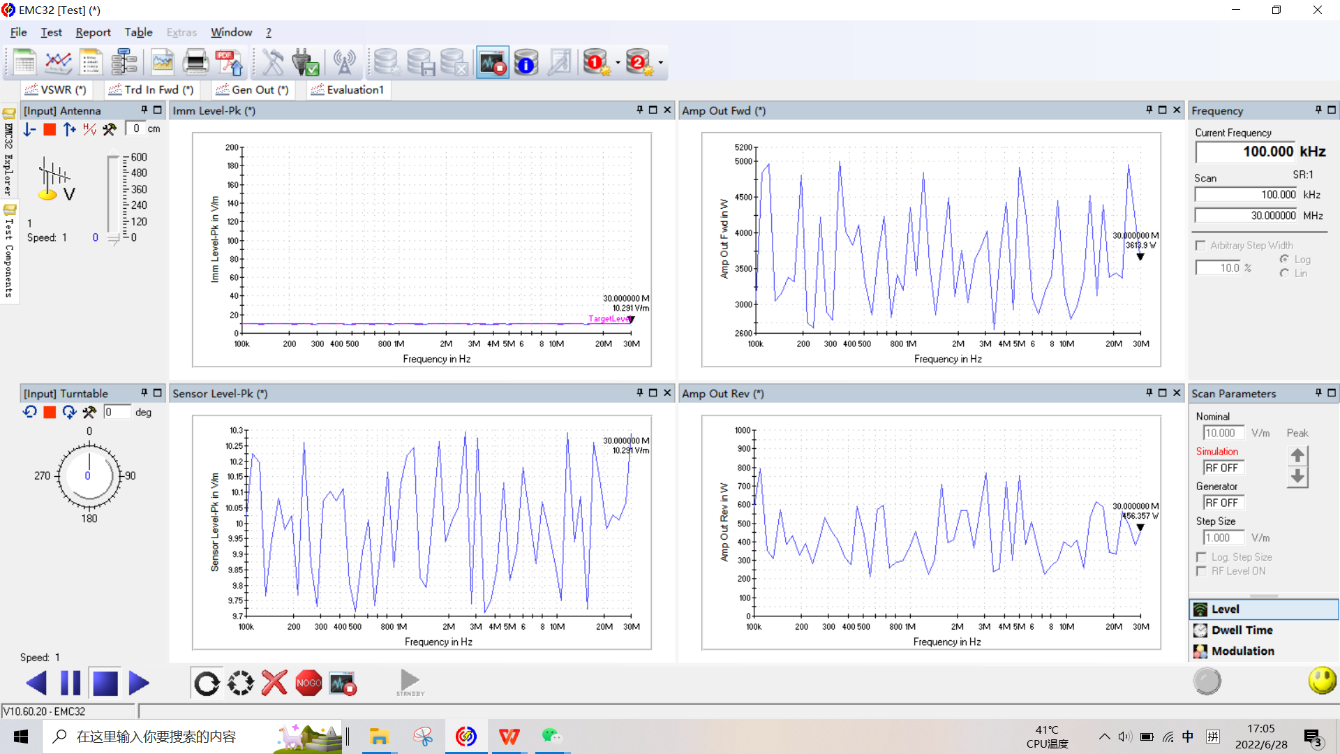
Task: Select Modulation section
Action: coord(1264,651)
